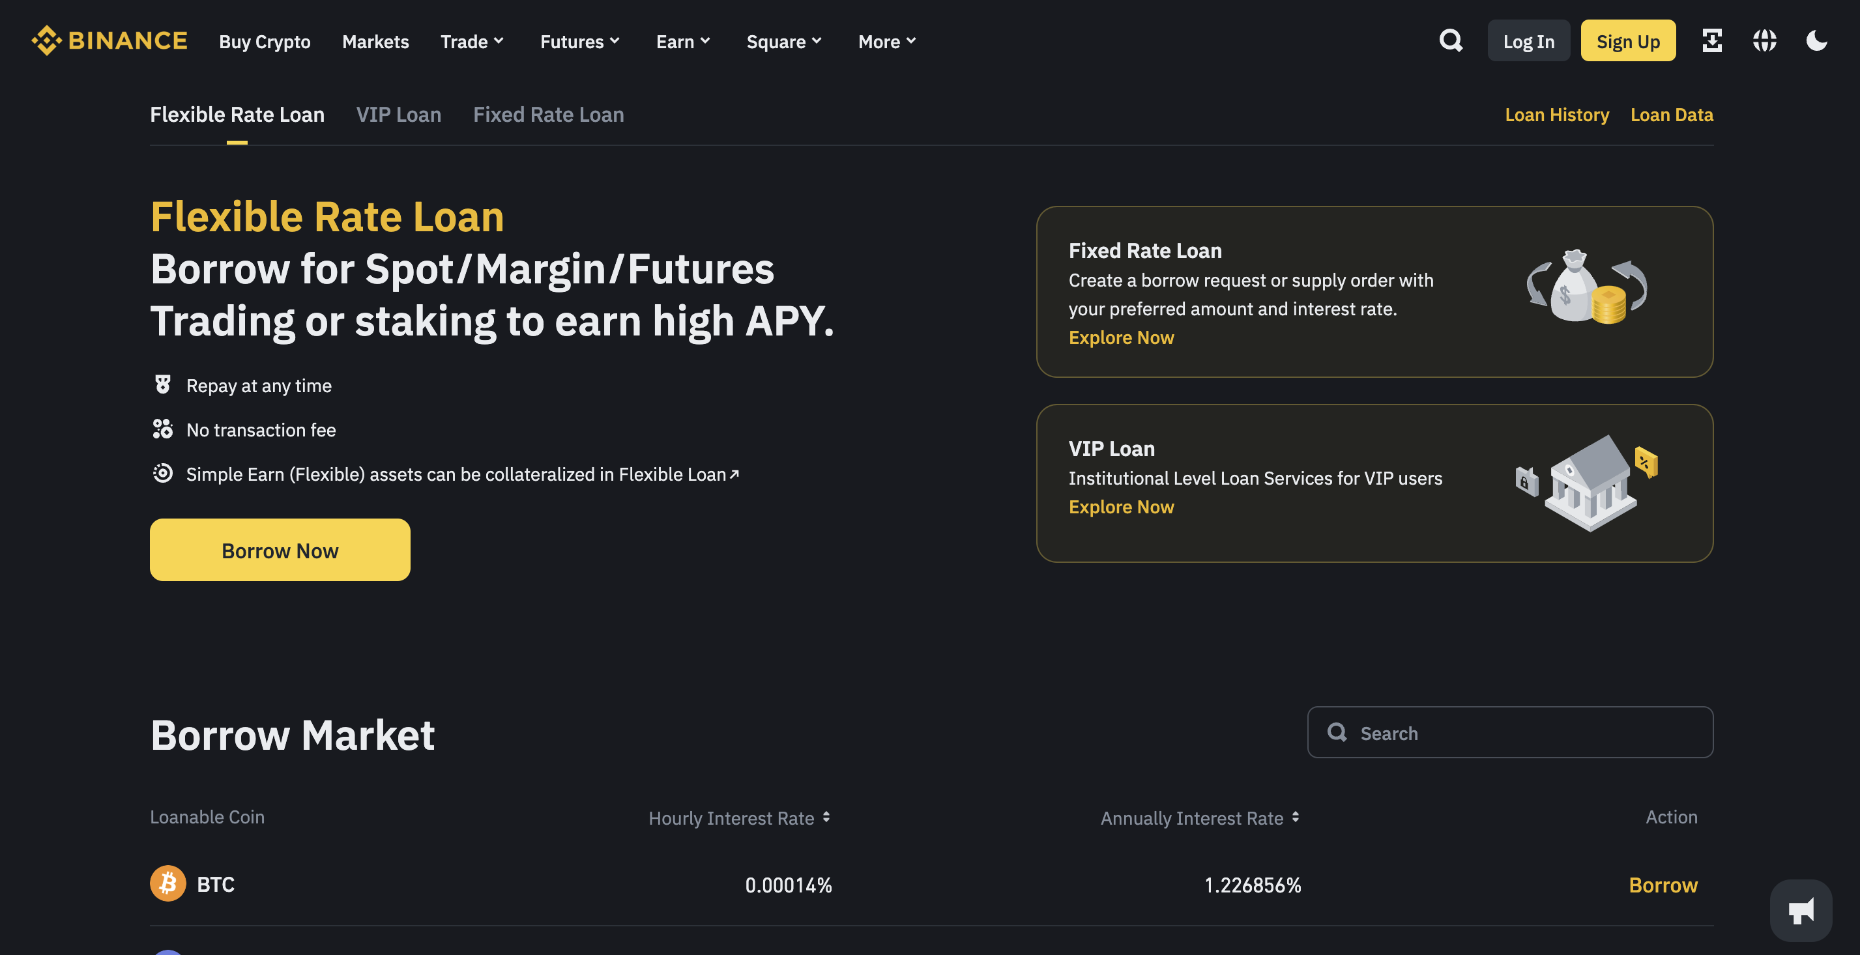Expand the More menu
This screenshot has height=955, width=1860.
[x=887, y=41]
